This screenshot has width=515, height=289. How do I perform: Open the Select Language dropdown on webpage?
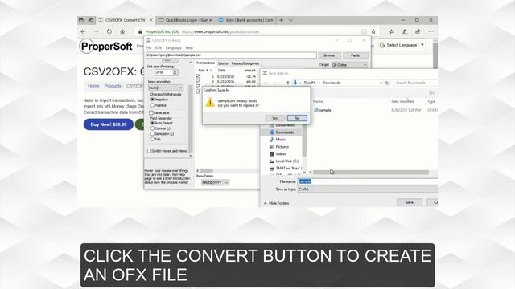(402, 45)
